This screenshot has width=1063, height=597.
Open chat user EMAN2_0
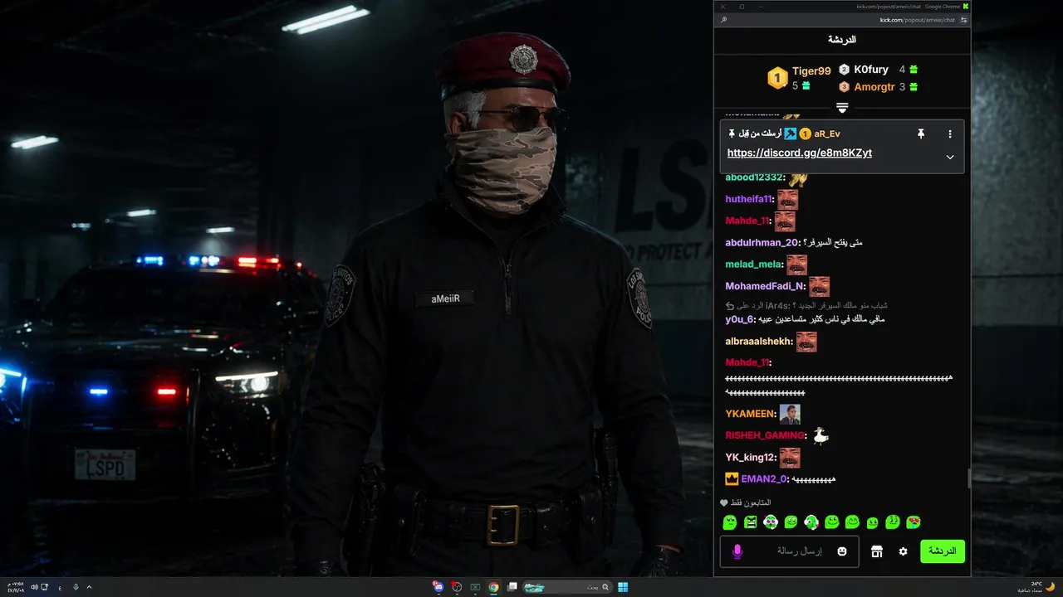click(763, 479)
